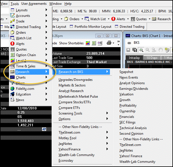The image size is (173, 167).
Task: Expand the Options submenu in Research menu
Action: tap(107, 119)
